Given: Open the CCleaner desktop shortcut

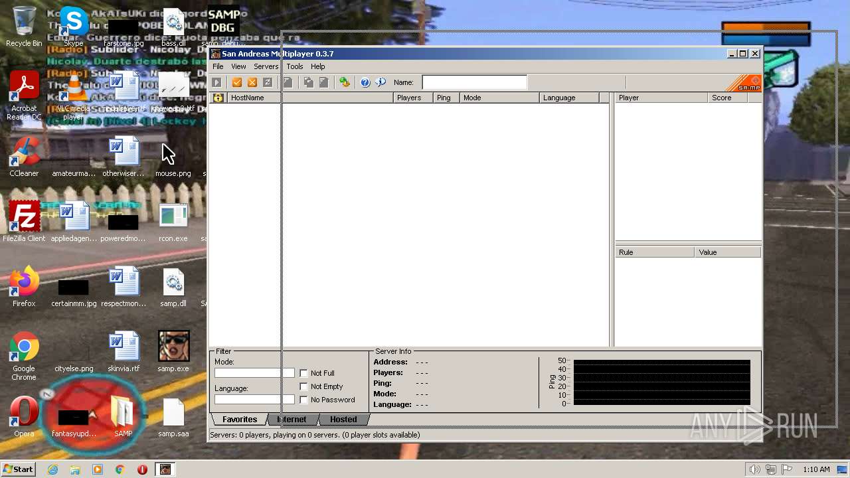Looking at the screenshot, I should (x=24, y=157).
